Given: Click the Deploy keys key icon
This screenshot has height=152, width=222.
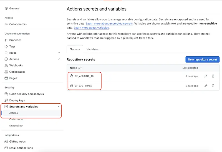Looking at the screenshot, I should [x=6, y=100].
